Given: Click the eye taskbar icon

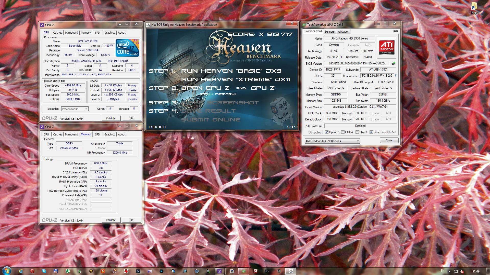Looking at the screenshot, I should 267,271.
